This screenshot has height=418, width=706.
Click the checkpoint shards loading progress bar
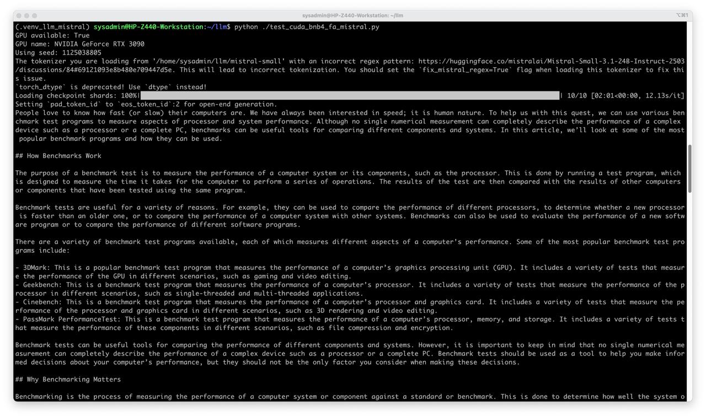tap(350, 96)
